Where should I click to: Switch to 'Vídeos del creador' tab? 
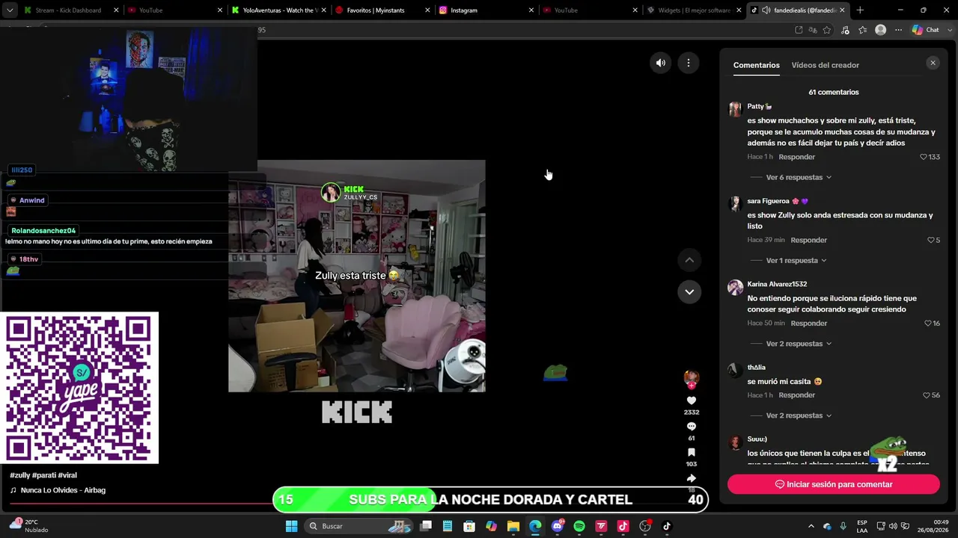click(x=825, y=65)
